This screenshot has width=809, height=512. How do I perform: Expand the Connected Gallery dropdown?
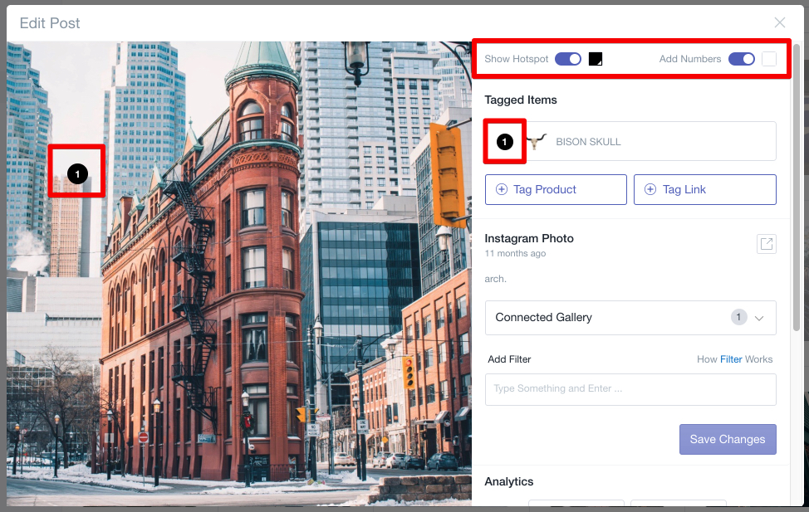[x=630, y=318]
